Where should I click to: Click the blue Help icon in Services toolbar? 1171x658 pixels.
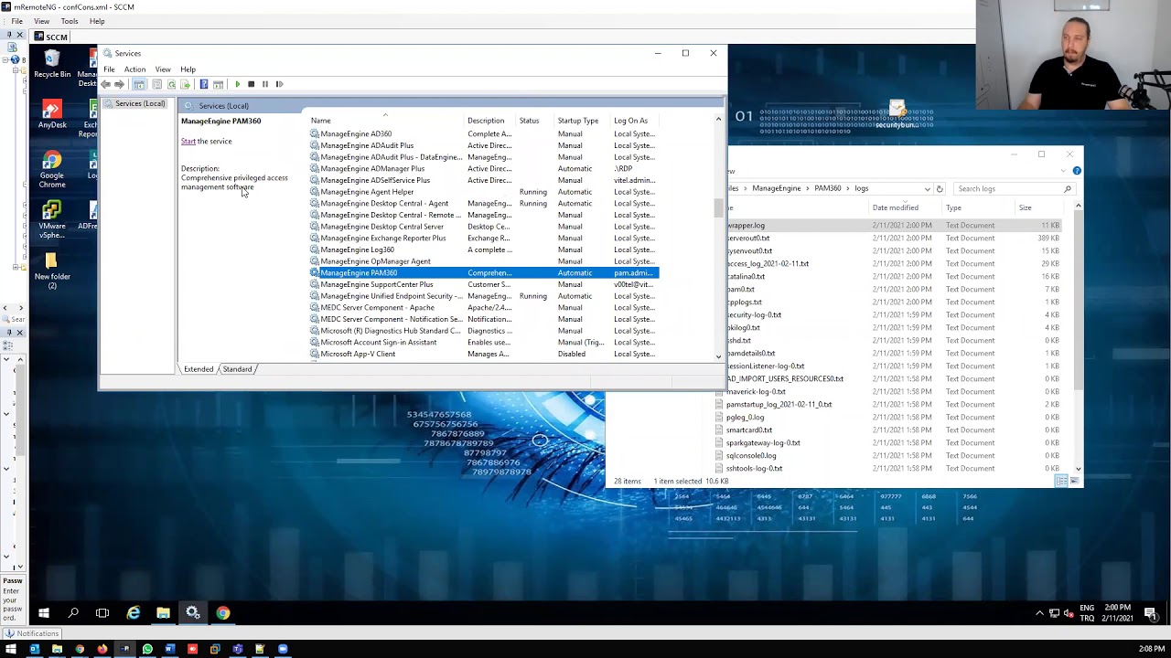coord(203,84)
